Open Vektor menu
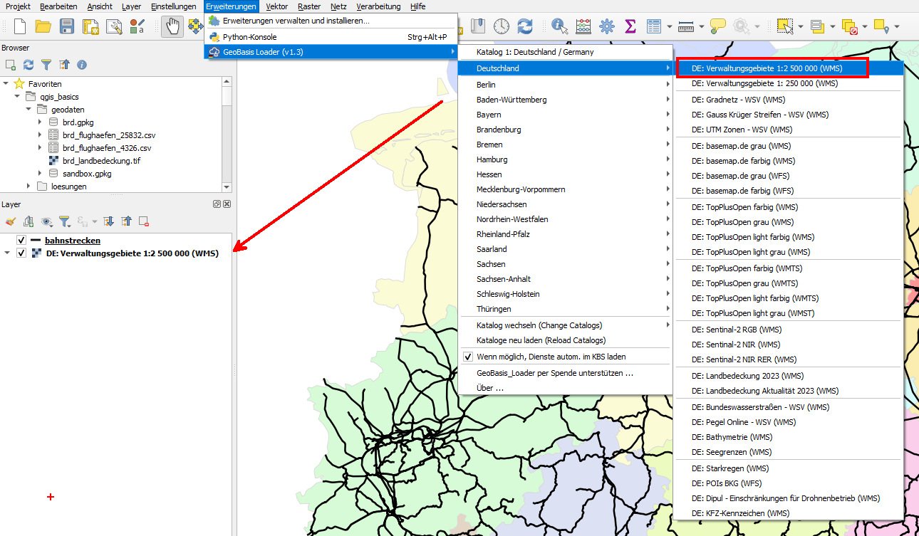Screen dimensions: 919x536 (277, 6)
